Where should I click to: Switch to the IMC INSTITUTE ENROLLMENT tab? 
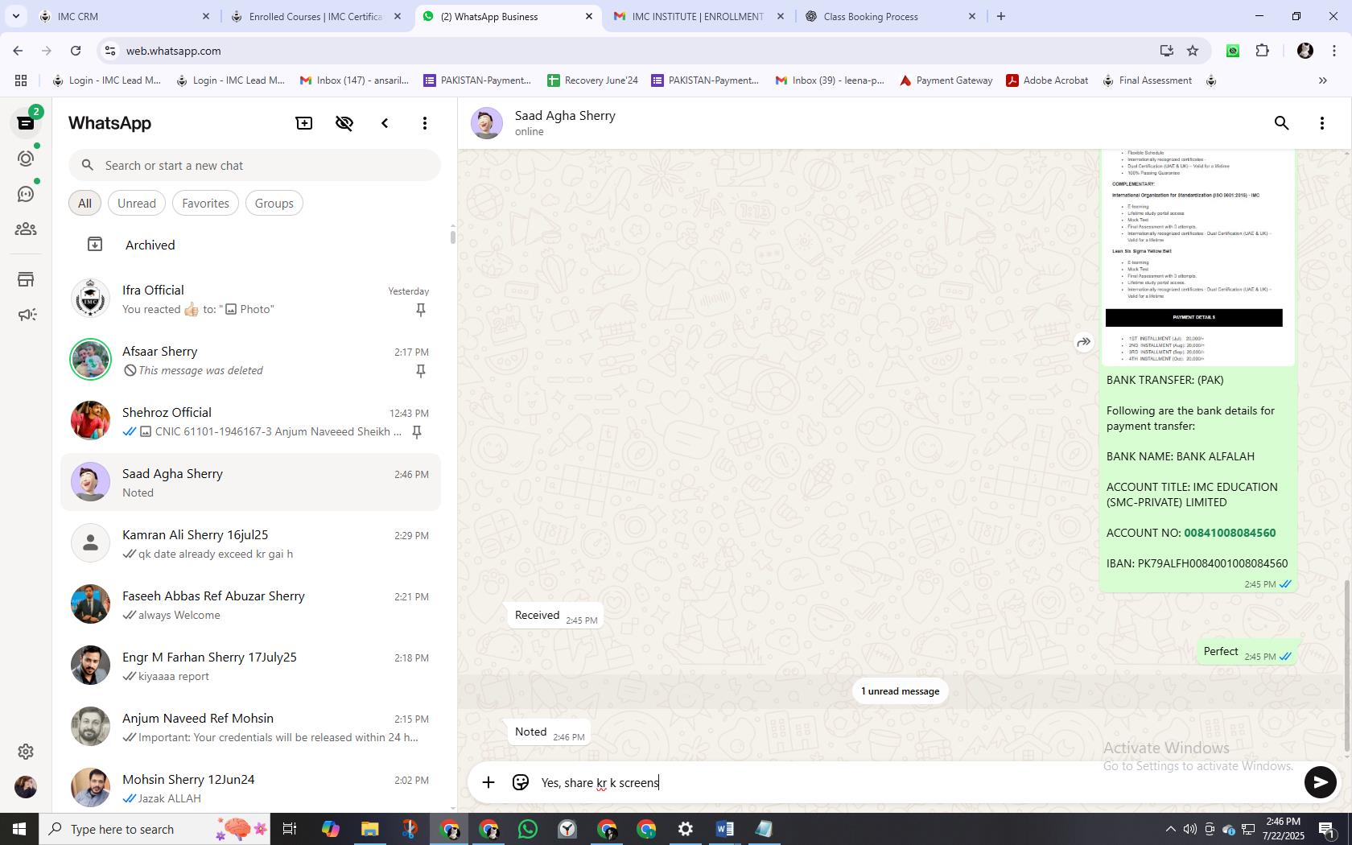point(698,16)
